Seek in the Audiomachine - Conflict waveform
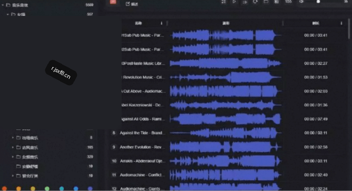This screenshot has height=191, width=352. 225,175
